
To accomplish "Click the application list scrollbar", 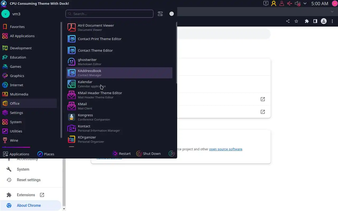I will (x=176, y=53).
